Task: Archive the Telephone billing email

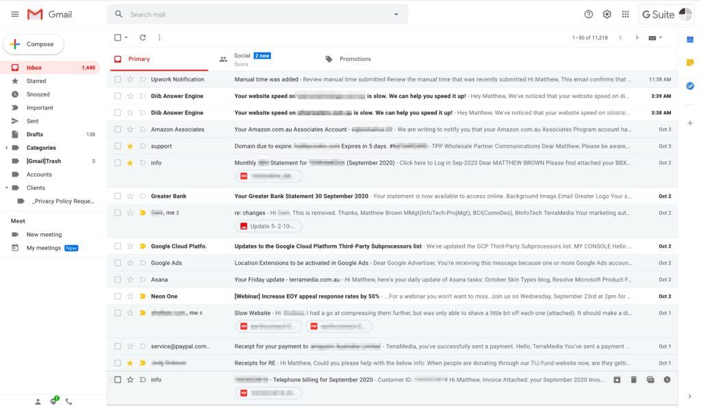Action: (x=617, y=380)
